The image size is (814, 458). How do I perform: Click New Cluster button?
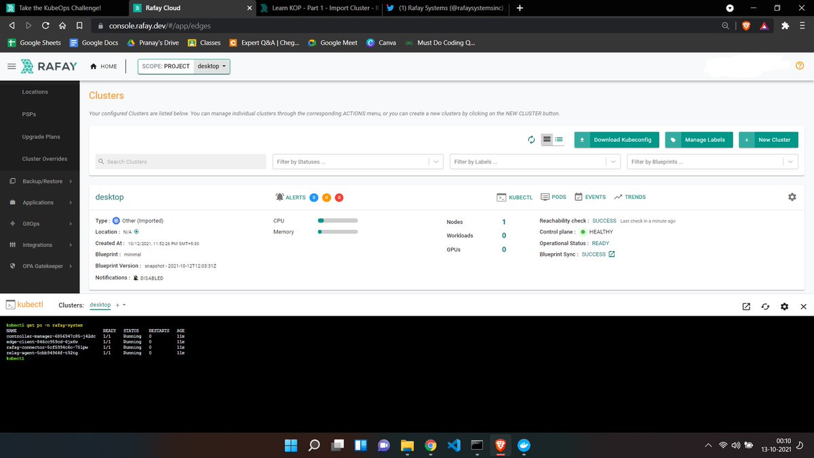point(769,140)
